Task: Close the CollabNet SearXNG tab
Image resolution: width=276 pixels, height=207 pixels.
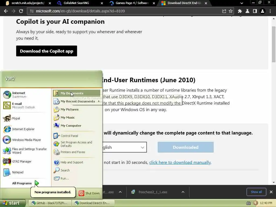Action: pyautogui.click(x=102, y=3)
